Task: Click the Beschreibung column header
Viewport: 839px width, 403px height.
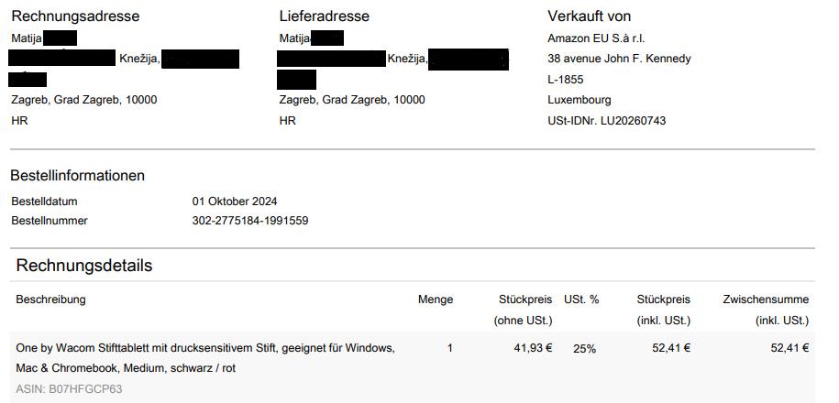Action: point(50,300)
